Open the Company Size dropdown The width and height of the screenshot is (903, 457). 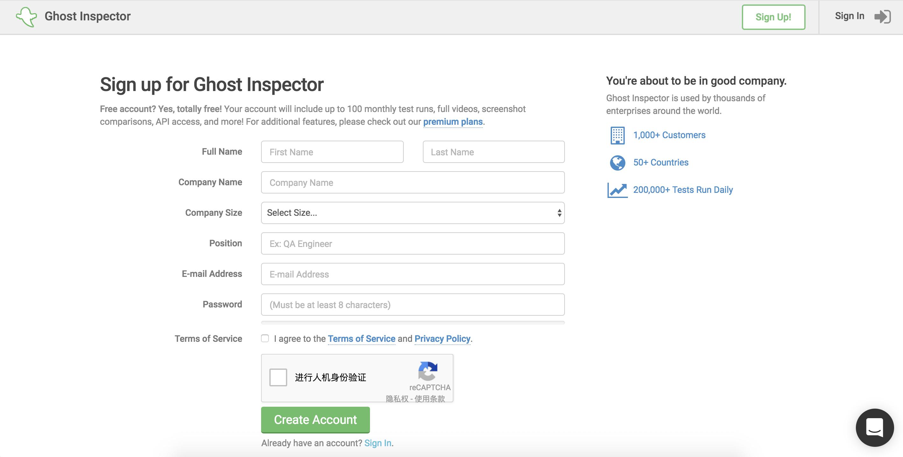[x=413, y=213]
